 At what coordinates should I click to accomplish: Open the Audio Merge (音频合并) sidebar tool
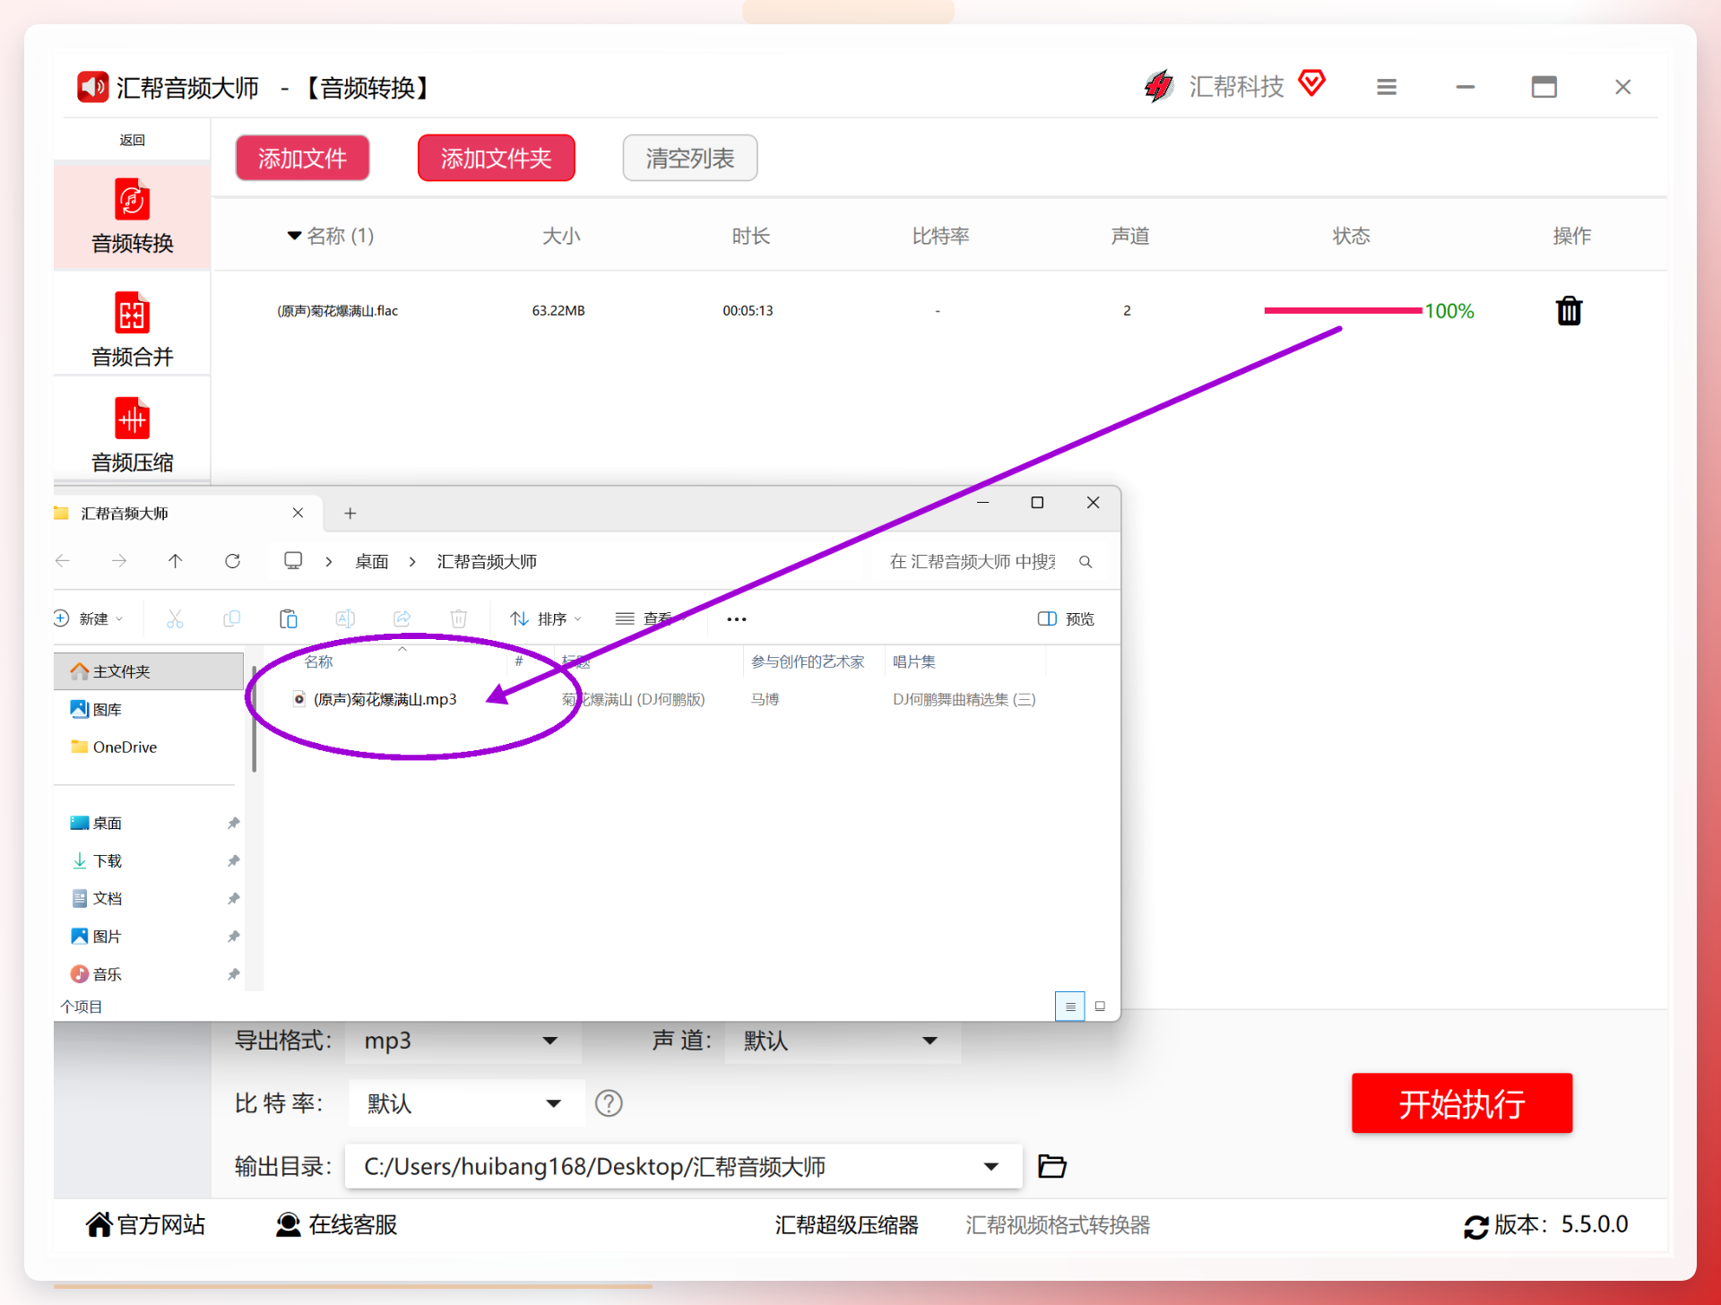click(132, 330)
